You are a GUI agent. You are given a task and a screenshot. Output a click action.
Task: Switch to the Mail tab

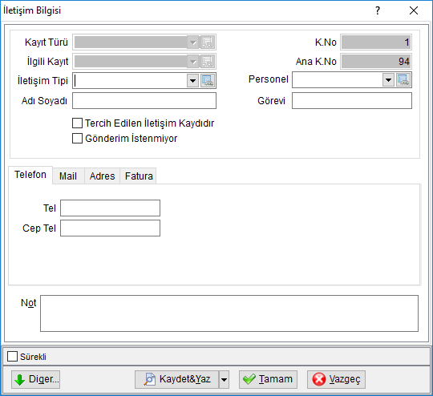coord(68,176)
